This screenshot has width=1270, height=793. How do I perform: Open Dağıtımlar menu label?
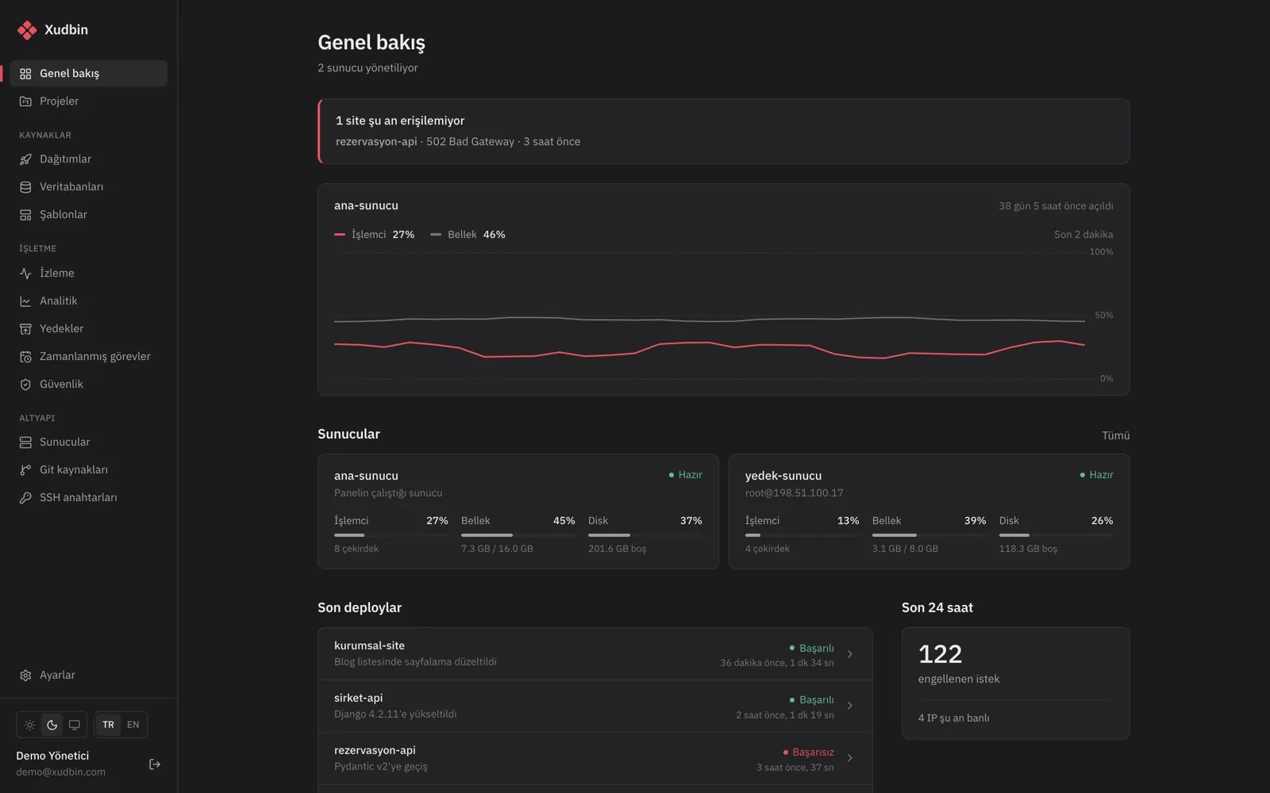65,159
